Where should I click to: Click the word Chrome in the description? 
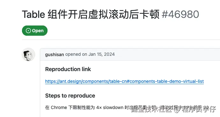tap(59, 108)
